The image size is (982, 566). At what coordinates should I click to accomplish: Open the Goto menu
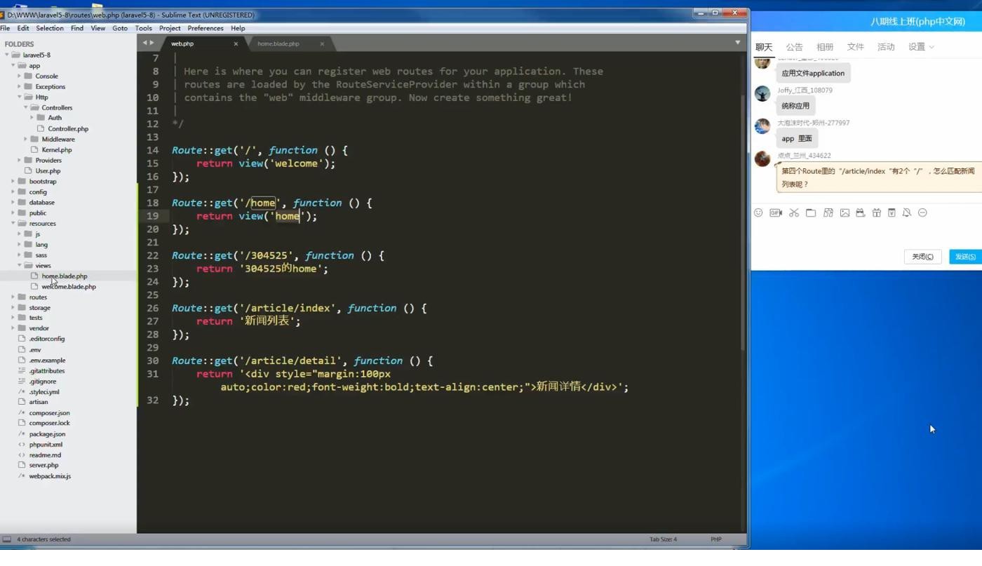pyautogui.click(x=120, y=28)
